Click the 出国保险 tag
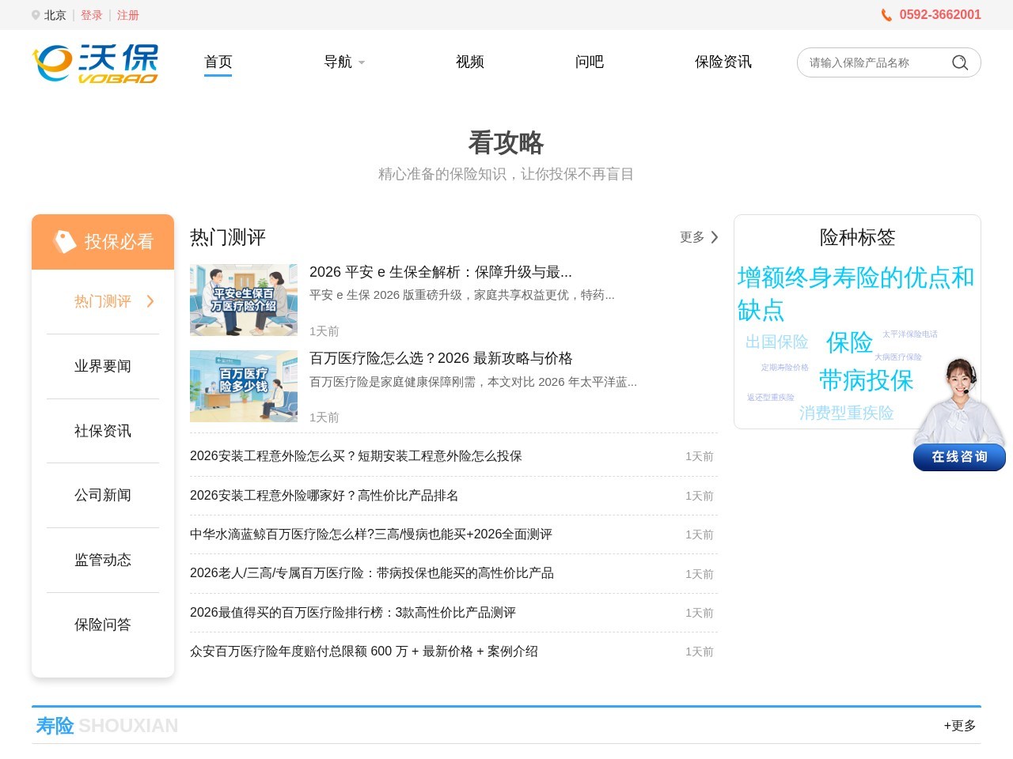 pyautogui.click(x=777, y=342)
